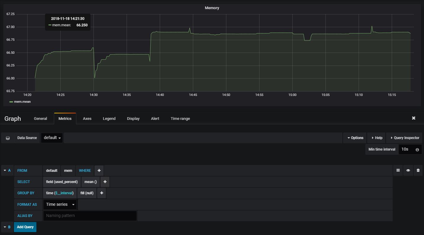Open the Query Inspector

404,138
